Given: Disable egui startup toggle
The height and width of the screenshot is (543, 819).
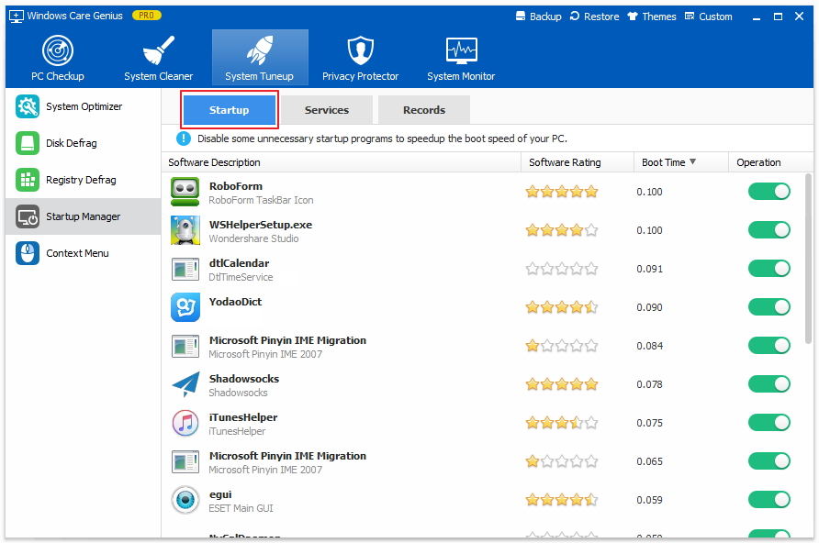Looking at the screenshot, I should coord(769,500).
